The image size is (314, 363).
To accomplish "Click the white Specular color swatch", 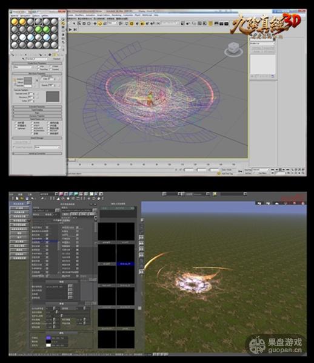I will tap(28, 86).
